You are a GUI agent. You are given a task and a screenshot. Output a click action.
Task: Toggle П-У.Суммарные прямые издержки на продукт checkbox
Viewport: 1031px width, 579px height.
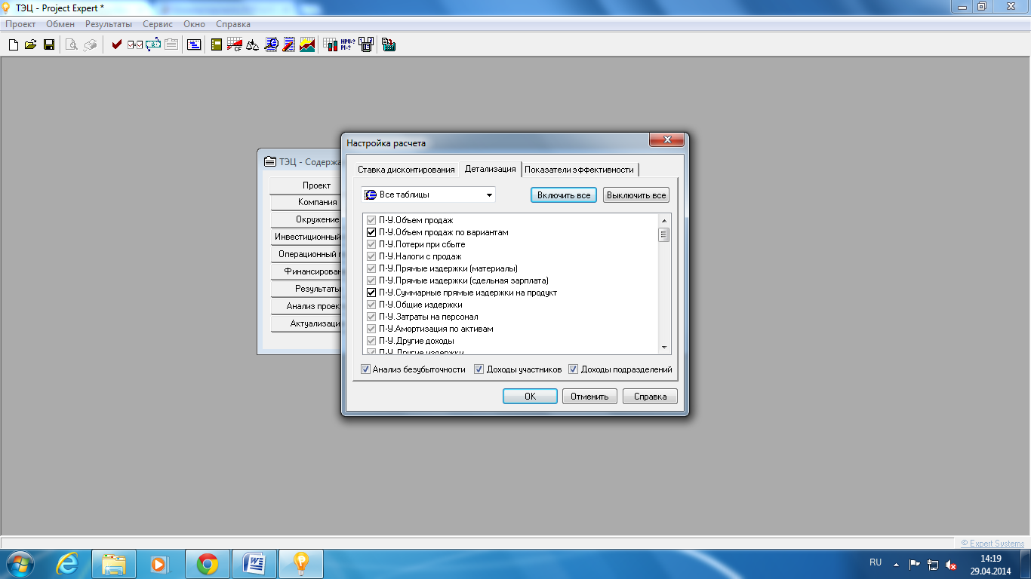point(371,293)
